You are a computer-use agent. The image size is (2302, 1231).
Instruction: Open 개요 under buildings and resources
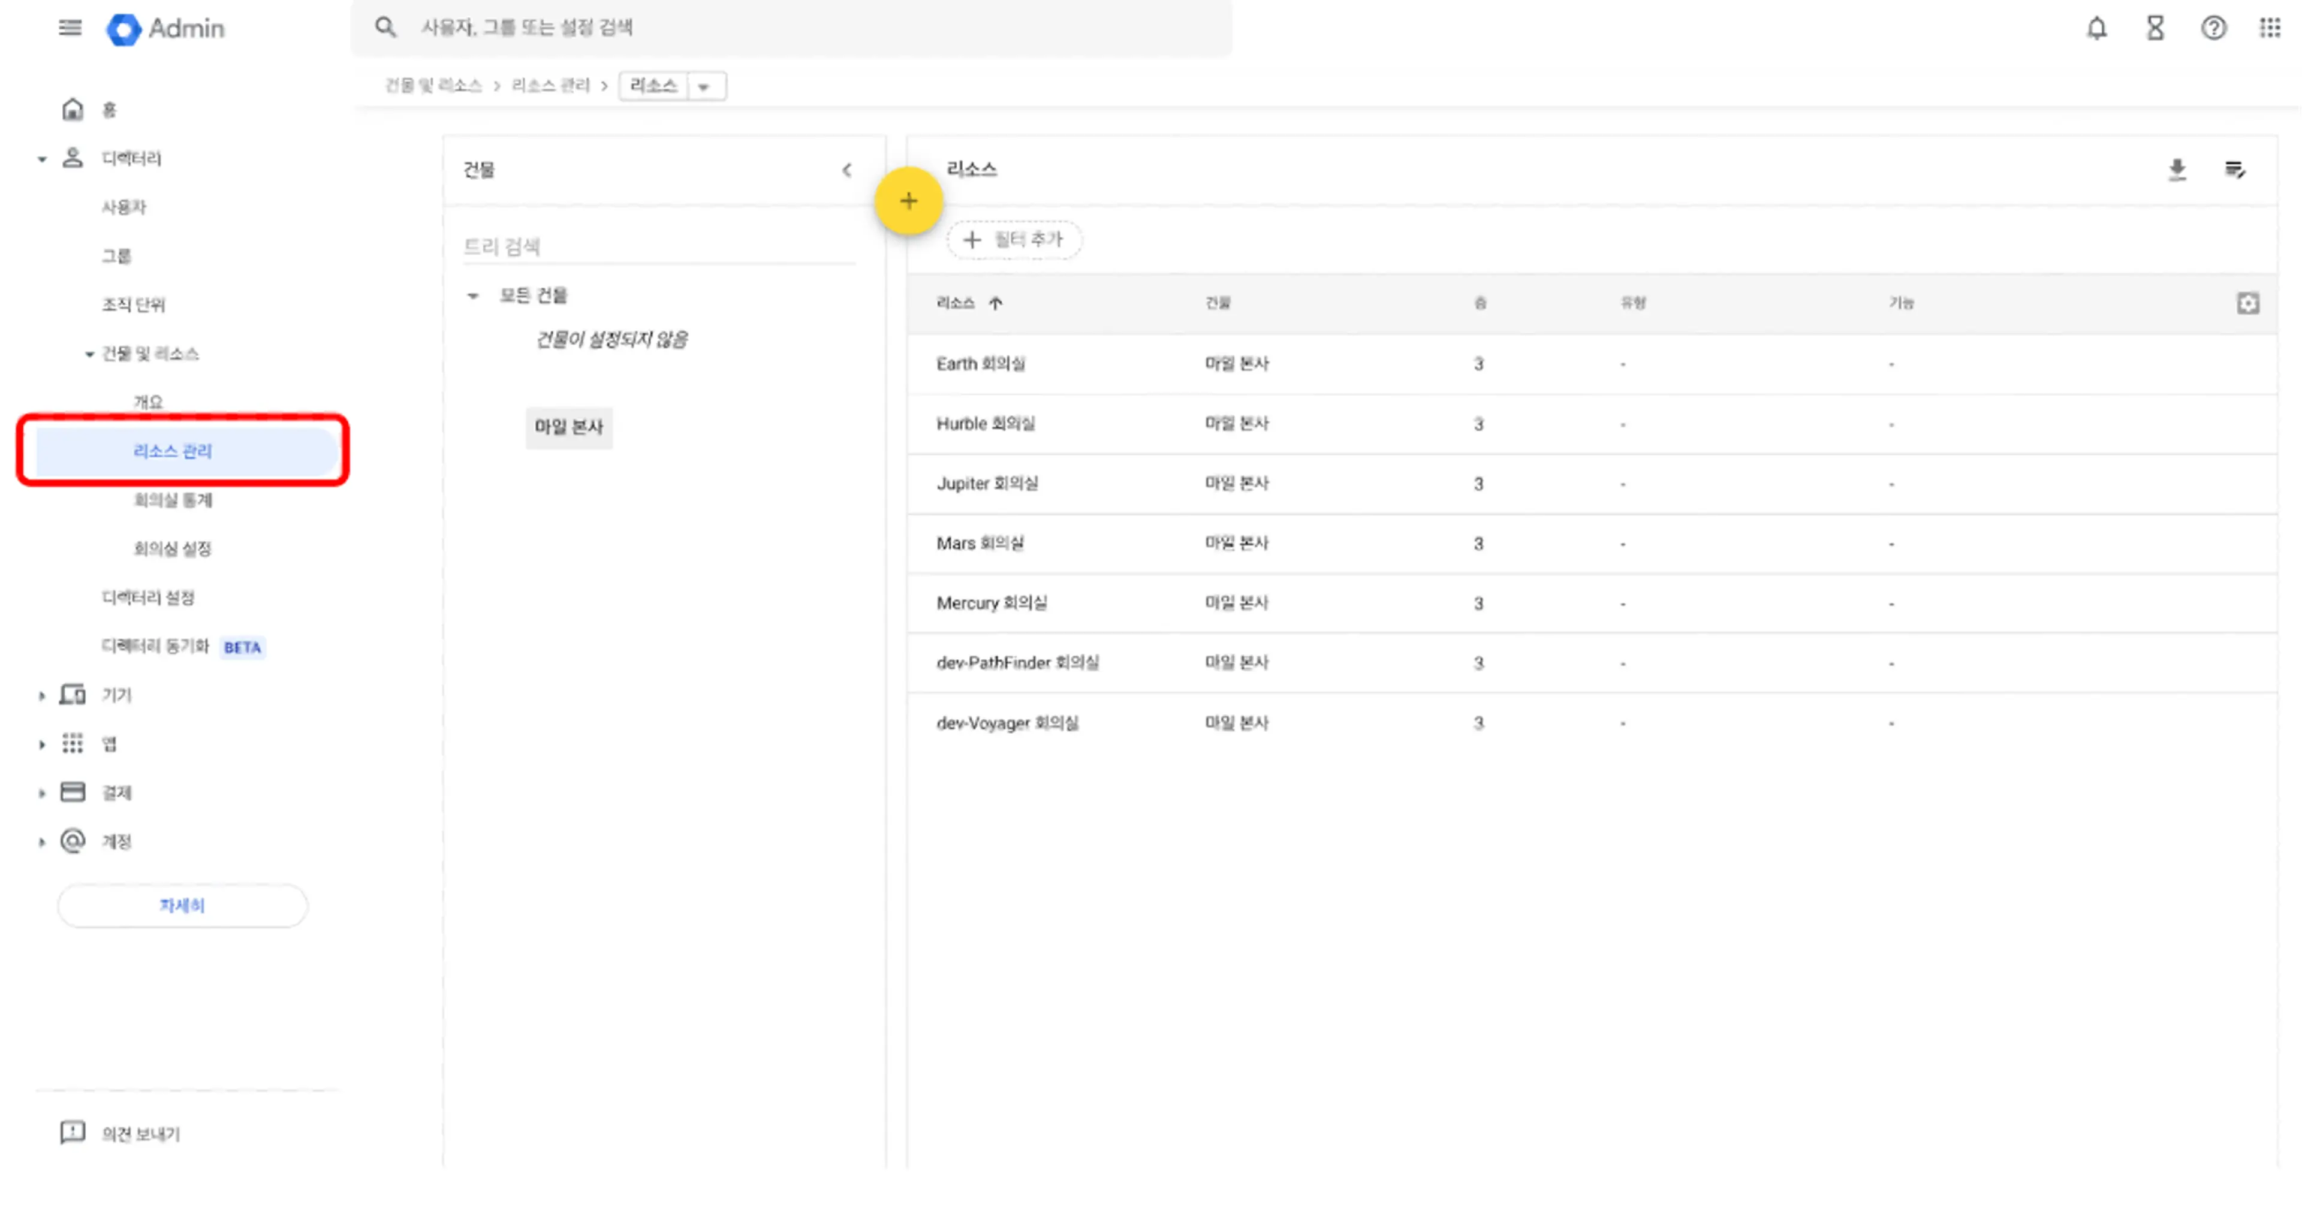tap(148, 402)
